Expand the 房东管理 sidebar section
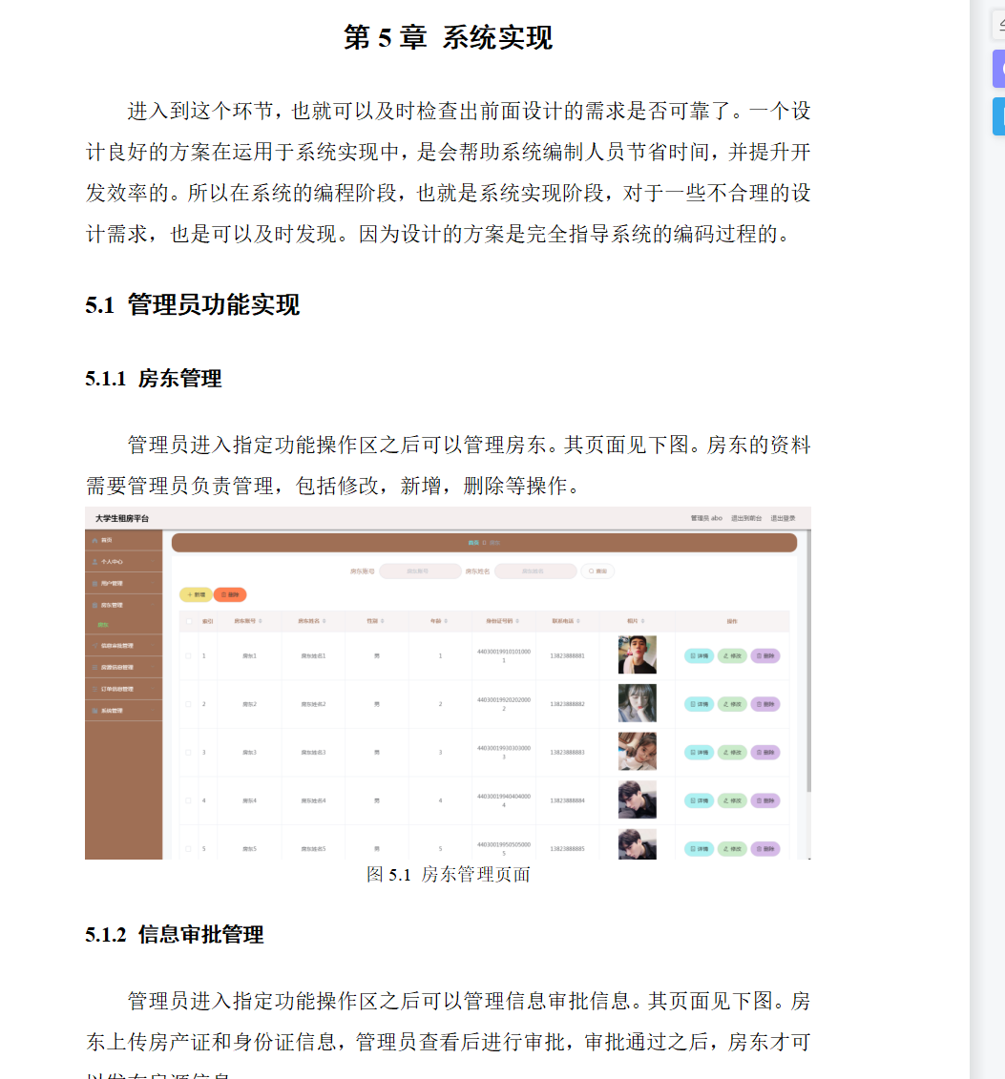The width and height of the screenshot is (1005, 1079). 154,604
